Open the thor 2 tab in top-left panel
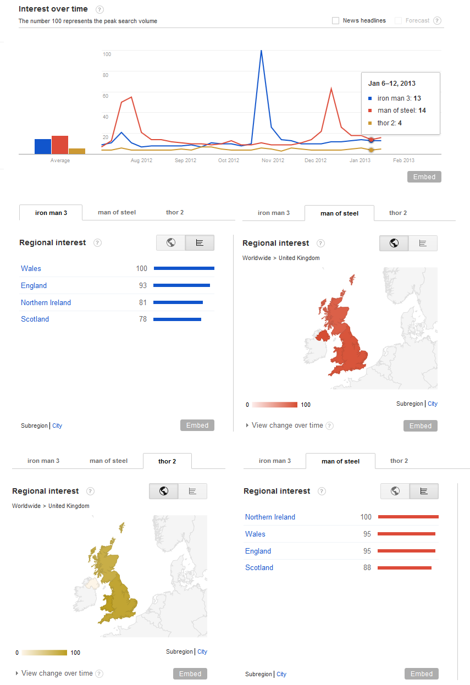 point(175,212)
